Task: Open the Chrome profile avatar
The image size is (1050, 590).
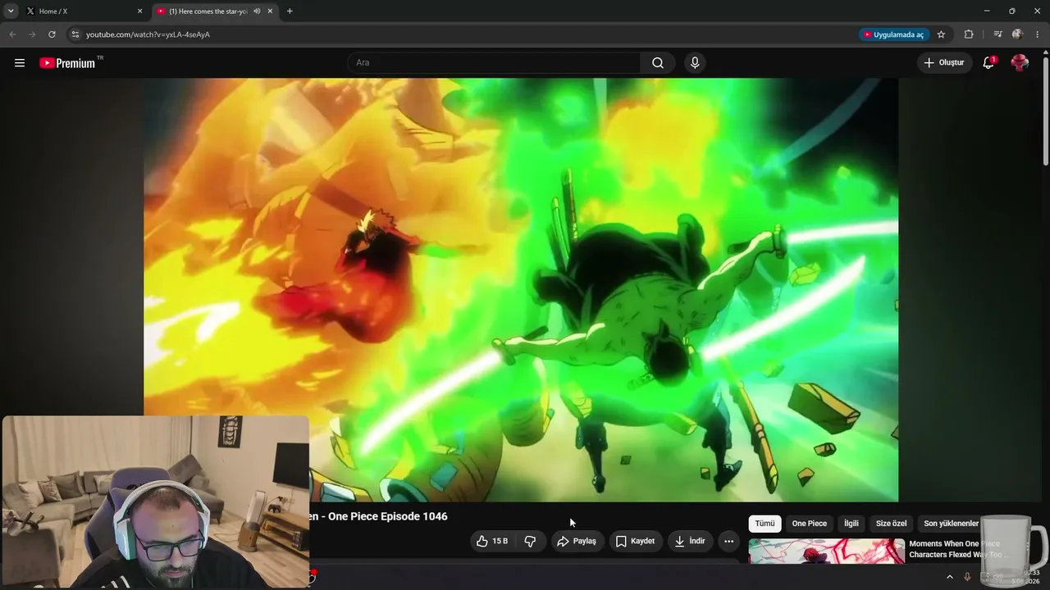Action: tap(1017, 34)
